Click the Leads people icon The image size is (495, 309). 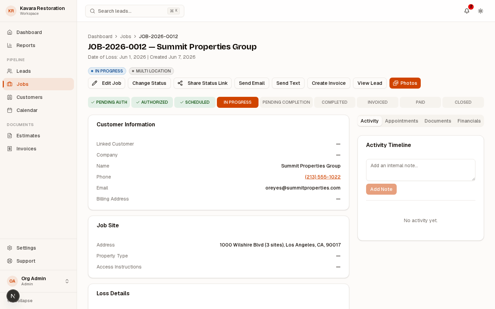point(10,71)
